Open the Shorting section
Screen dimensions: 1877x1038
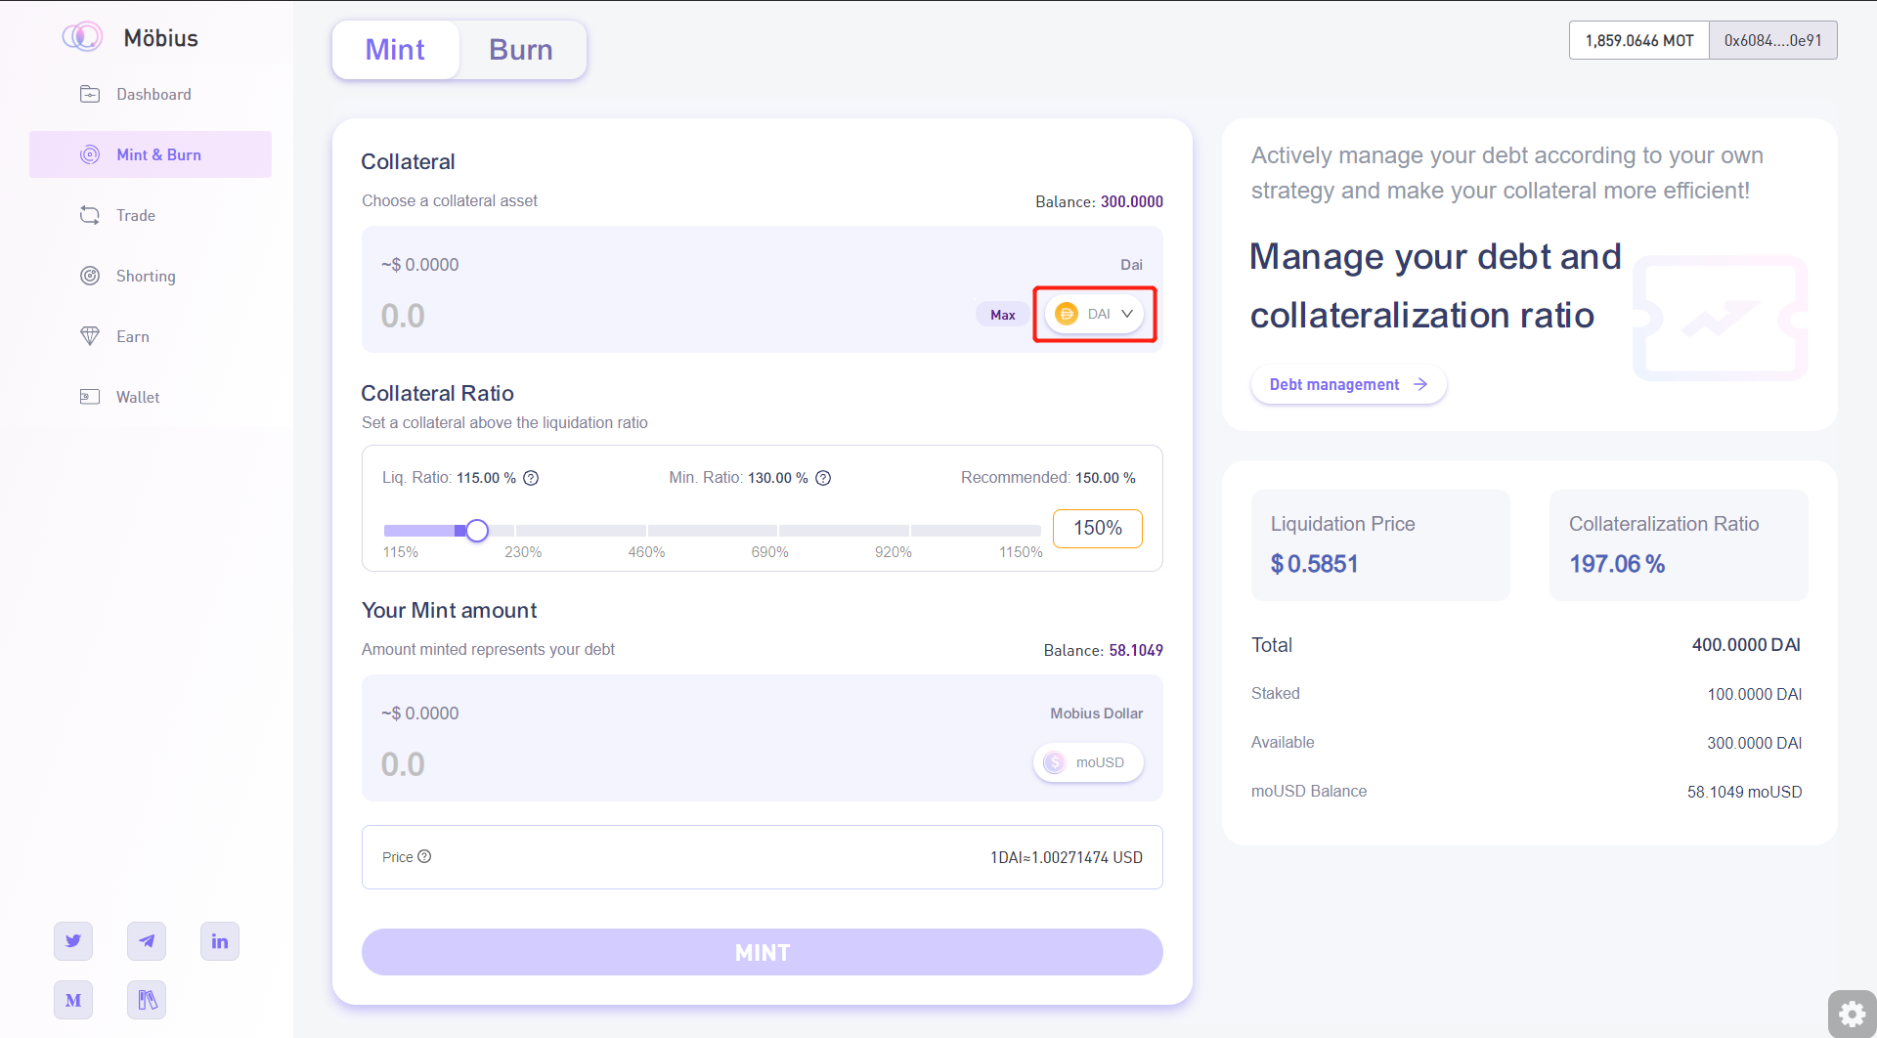click(x=151, y=276)
